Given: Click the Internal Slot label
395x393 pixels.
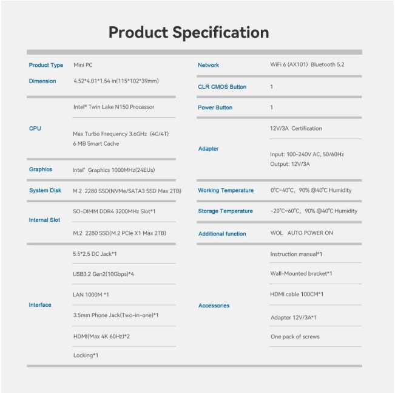Looking at the screenshot, I should pos(44,220).
